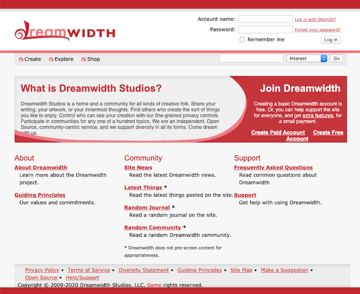This screenshot has height=294, width=360.
Task: Click the site search text box
Action: point(251,59)
